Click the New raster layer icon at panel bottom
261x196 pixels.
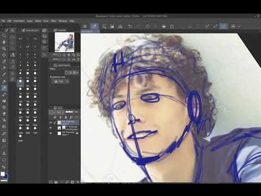point(51,182)
